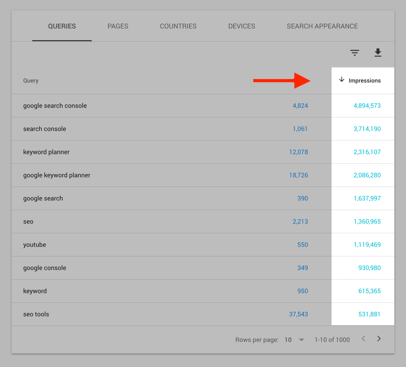This screenshot has width=406, height=367.
Task: Click sort arrow beside Impressions
Action: [x=342, y=80]
